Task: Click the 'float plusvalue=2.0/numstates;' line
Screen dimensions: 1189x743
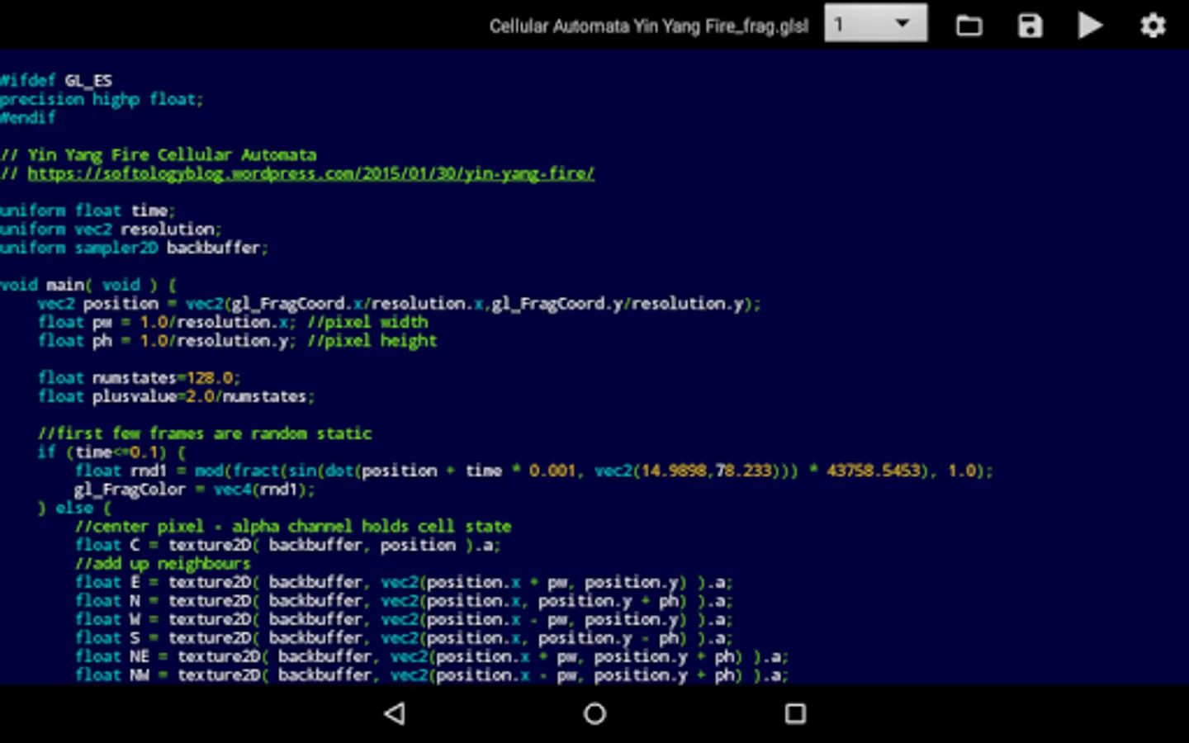Action: click(x=177, y=396)
